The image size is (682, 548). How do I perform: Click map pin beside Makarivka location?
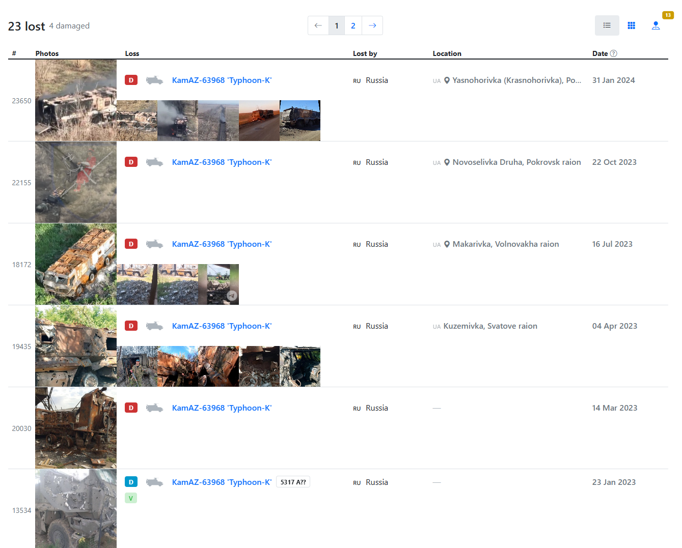pos(447,244)
